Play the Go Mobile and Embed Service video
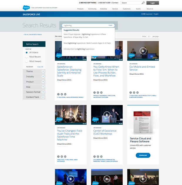The height and width of the screenshot is (185, 182). click(x=143, y=51)
